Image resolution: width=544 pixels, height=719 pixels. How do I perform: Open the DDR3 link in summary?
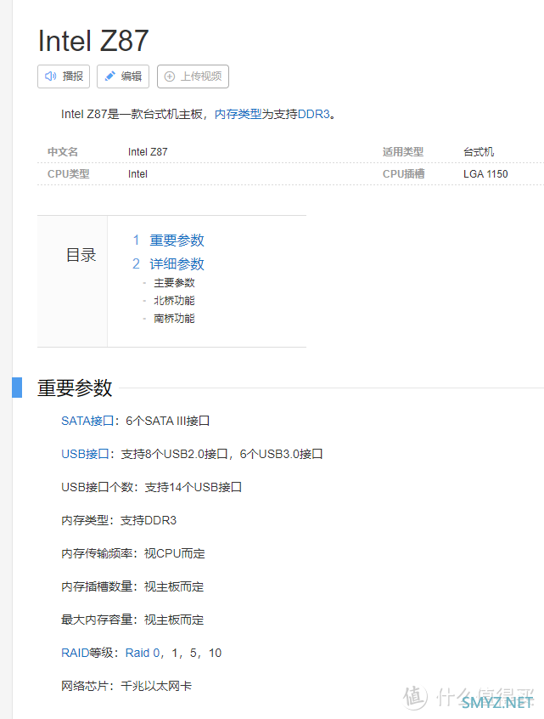click(314, 114)
